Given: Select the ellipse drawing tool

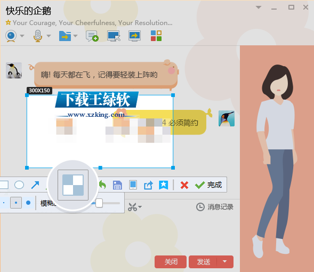Looking at the screenshot, I should pos(19,185).
